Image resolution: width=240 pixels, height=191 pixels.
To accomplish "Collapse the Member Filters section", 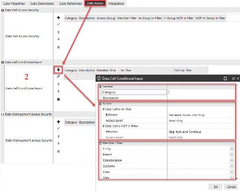I will click(x=100, y=143).
